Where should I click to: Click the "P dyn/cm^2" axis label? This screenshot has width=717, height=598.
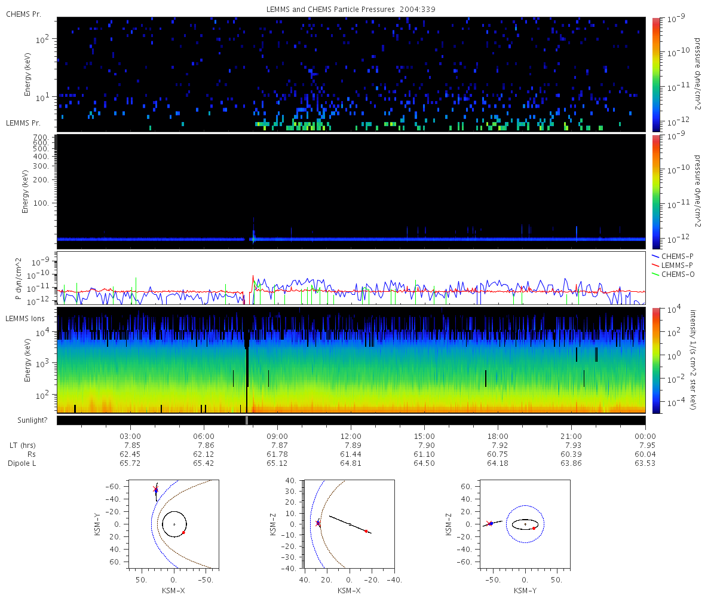[x=18, y=279]
